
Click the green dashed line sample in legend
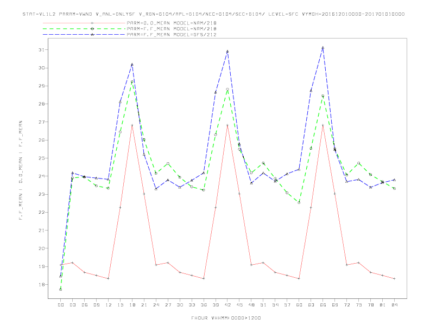tap(84, 29)
